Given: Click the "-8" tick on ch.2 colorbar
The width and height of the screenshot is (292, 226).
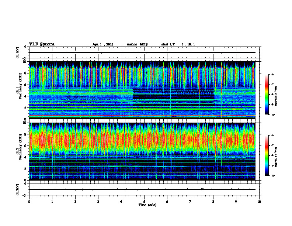Looking at the screenshot, I should coord(272,155).
